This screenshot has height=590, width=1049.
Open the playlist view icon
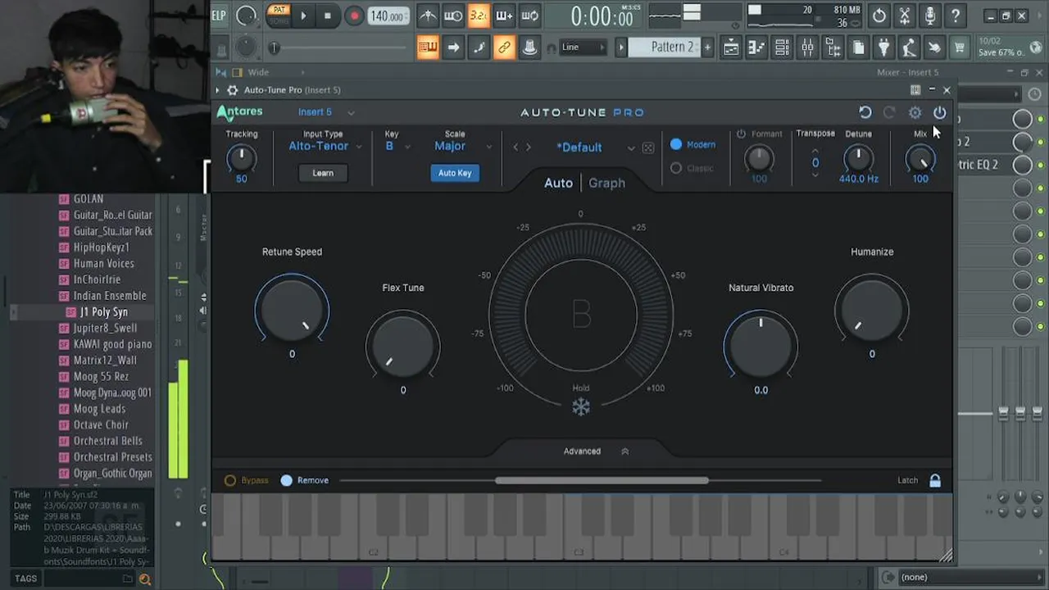(x=731, y=48)
